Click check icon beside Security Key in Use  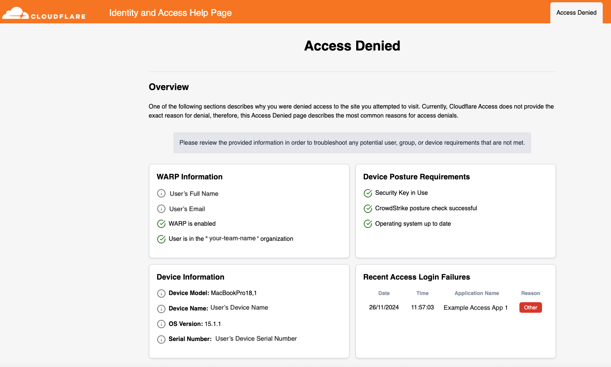point(368,193)
